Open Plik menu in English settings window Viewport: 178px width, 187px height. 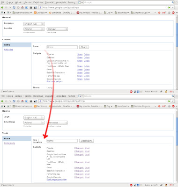click(x=3, y=2)
